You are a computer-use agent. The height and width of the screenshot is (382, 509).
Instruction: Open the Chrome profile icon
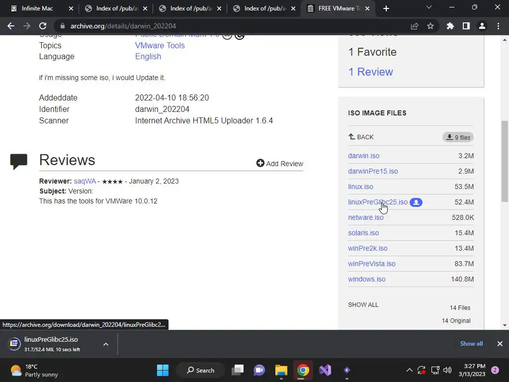click(482, 26)
